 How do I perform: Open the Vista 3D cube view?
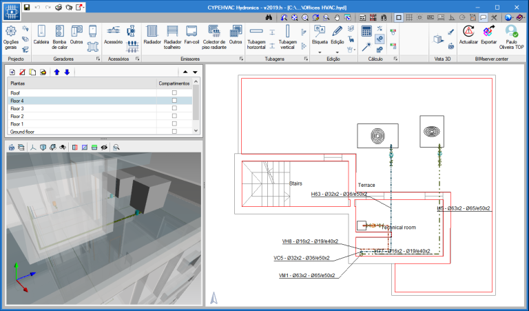point(438,39)
